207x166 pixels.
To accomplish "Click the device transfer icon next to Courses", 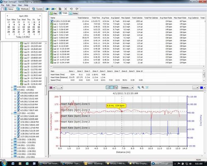I will click(x=48, y=9).
